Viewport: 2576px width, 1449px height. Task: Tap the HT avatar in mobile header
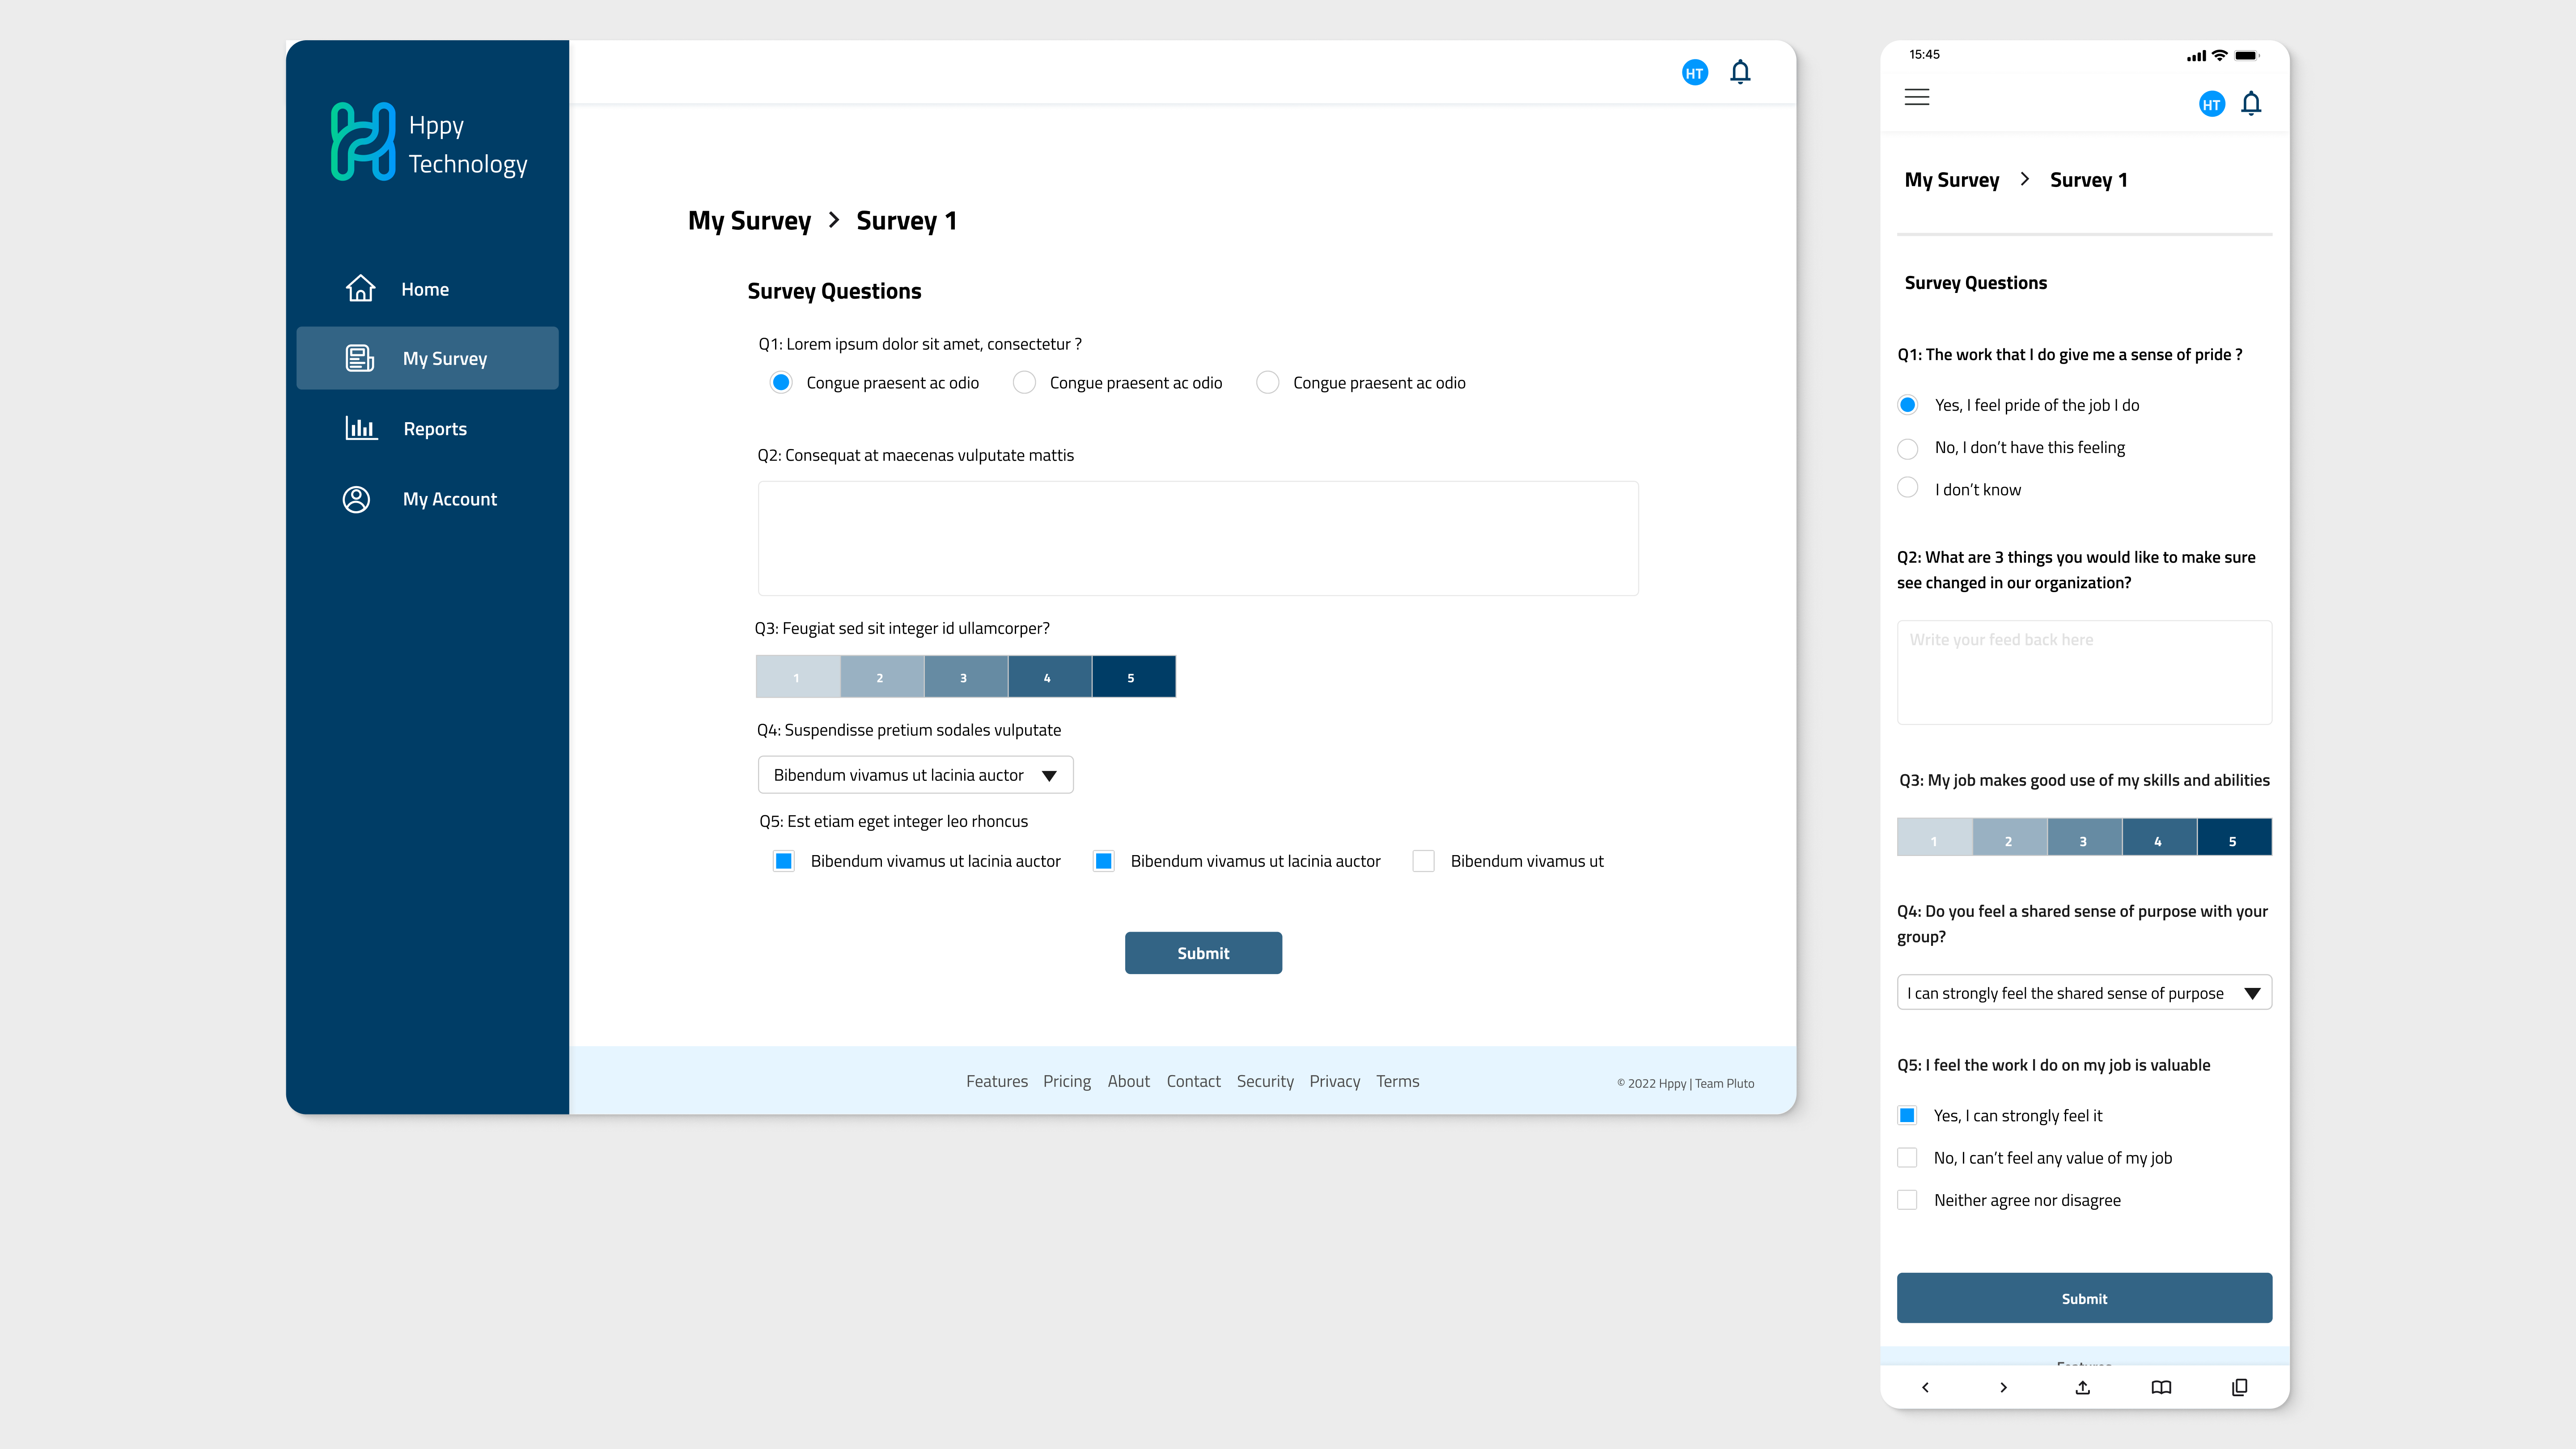[x=2211, y=104]
